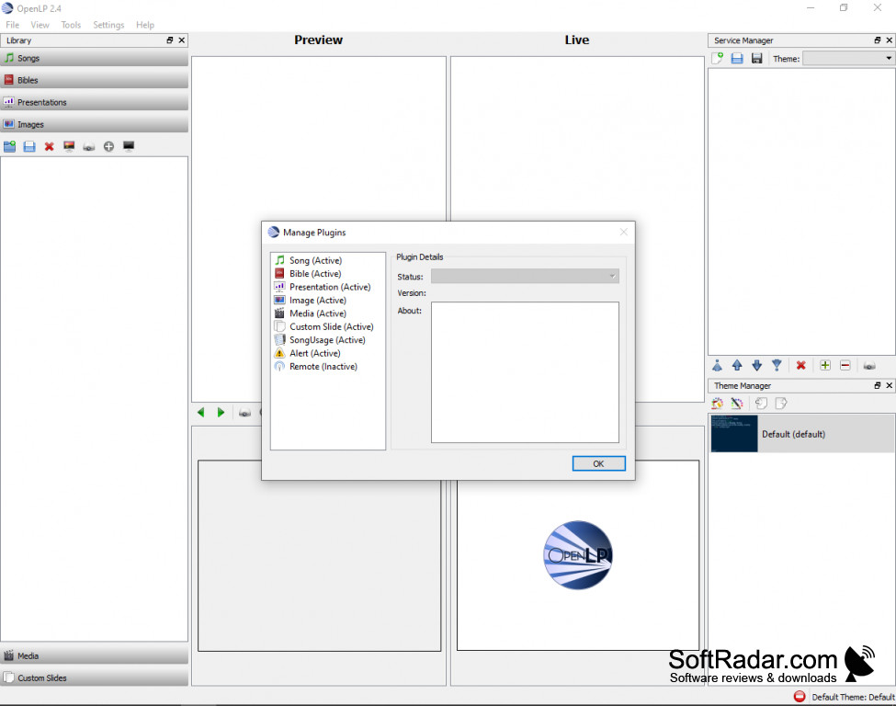
Task: Collapse all service items with the red minus
Action: tap(845, 365)
